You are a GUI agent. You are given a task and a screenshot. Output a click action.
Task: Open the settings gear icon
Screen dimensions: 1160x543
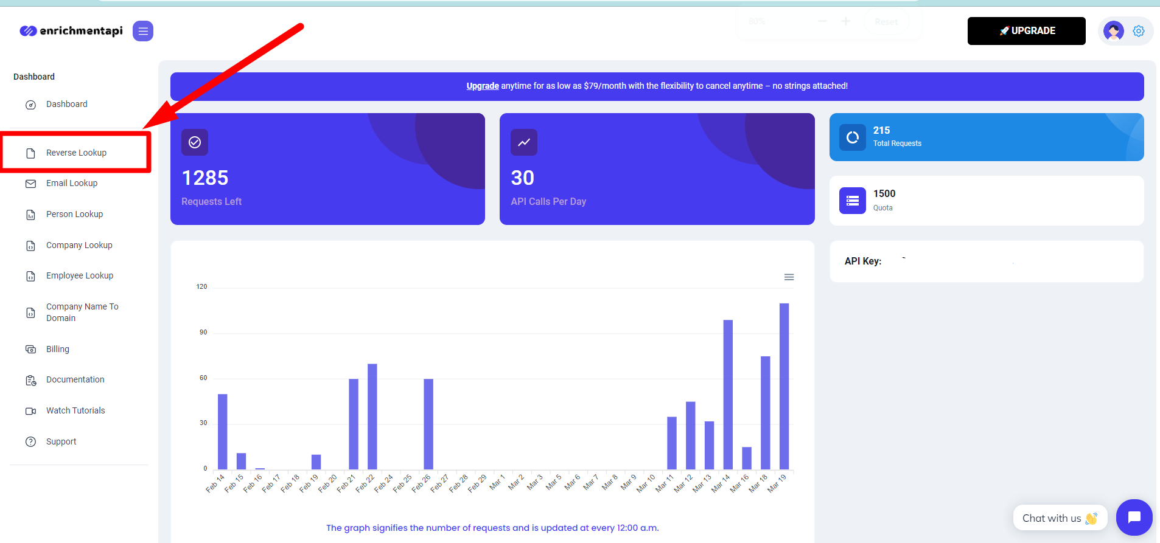1138,31
